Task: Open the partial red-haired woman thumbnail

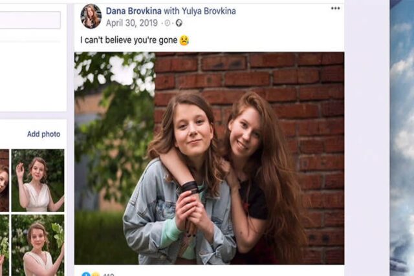Action: pos(5,180)
